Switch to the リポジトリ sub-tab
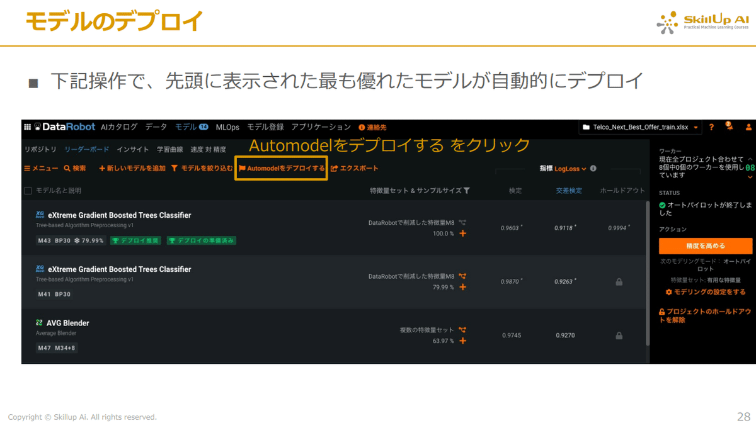This screenshot has height=428, width=756. [40, 149]
